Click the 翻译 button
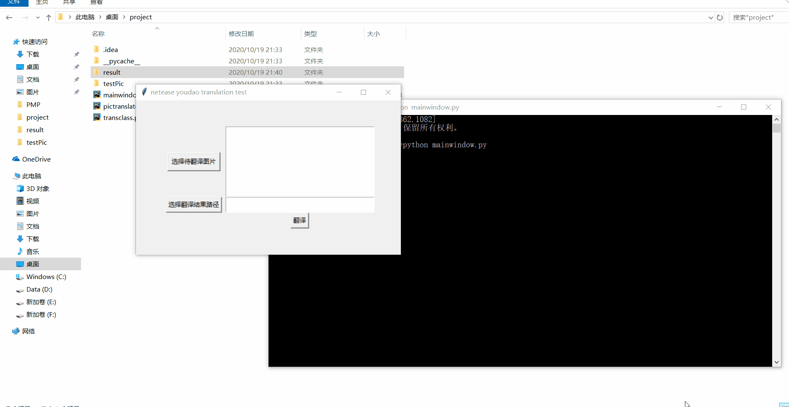Viewport: 789px width, 407px height. pyautogui.click(x=300, y=220)
